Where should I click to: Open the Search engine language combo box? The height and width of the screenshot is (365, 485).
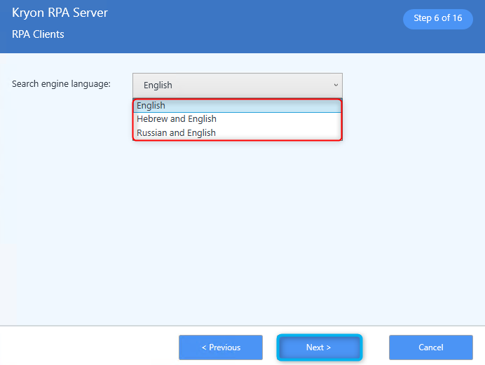(237, 85)
